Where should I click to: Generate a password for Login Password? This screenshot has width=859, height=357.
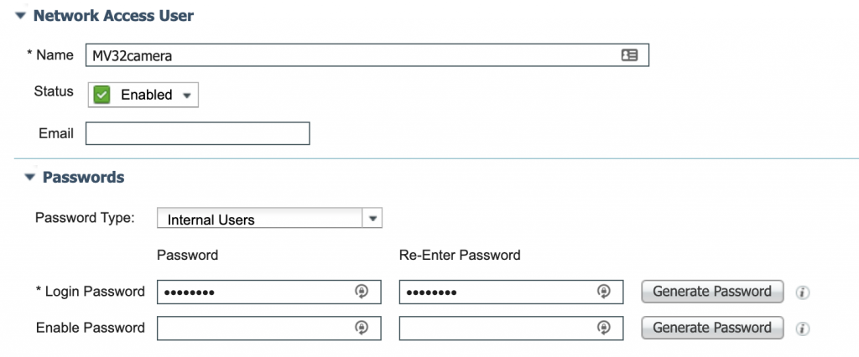(x=711, y=292)
